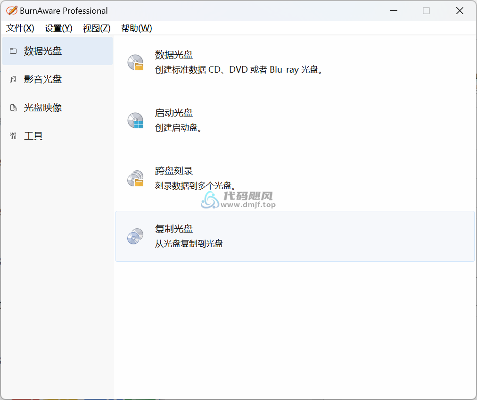477x400 pixels.
Task: Click the BurnAware Professional title text
Action: click(x=64, y=11)
